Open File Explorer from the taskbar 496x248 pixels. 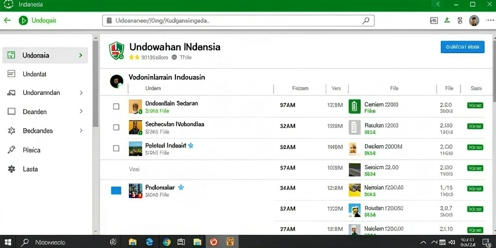[x=133, y=242]
